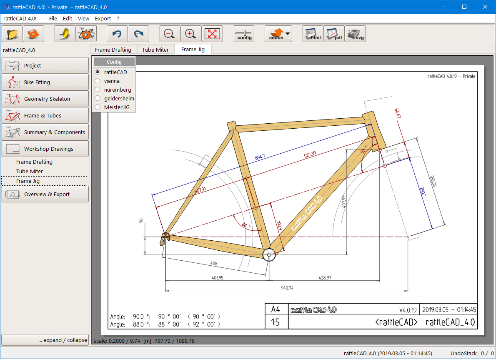Open the Bike Fitting section

[x=45, y=82]
